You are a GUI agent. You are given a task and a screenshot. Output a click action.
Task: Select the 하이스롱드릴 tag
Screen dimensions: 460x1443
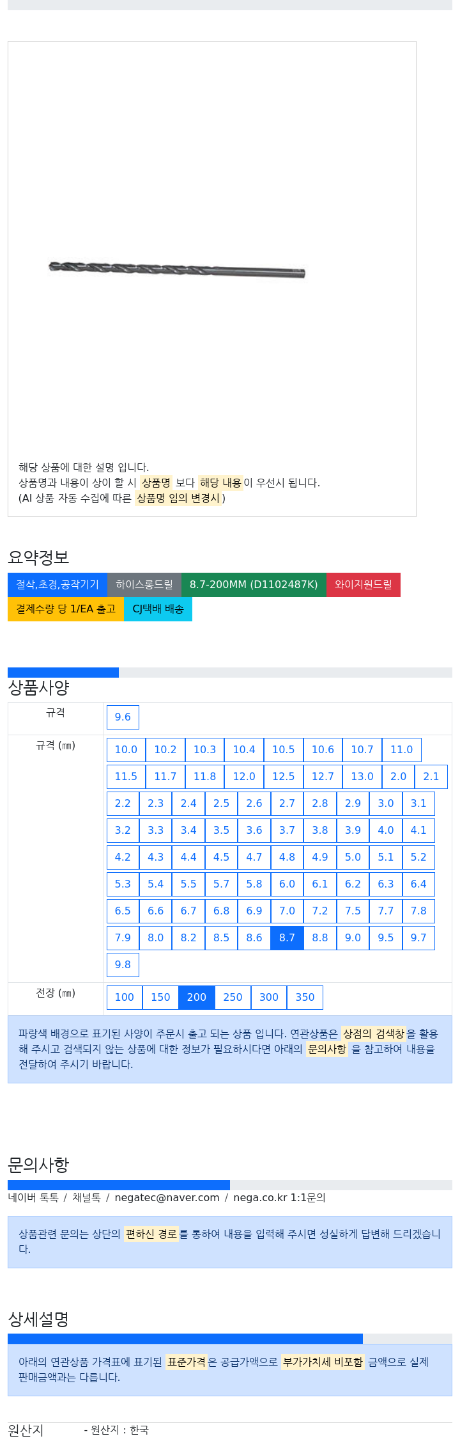click(x=144, y=584)
